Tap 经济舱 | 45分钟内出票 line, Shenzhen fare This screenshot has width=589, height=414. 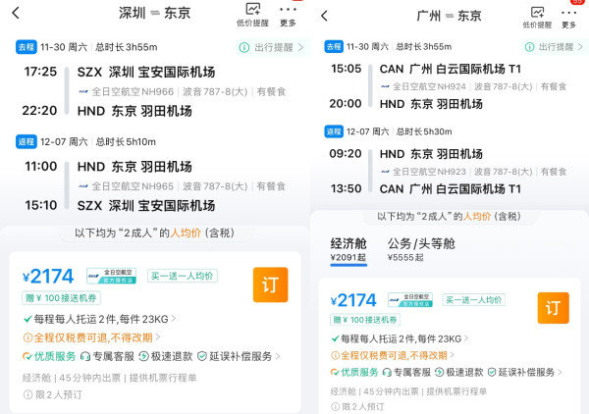pos(109,378)
